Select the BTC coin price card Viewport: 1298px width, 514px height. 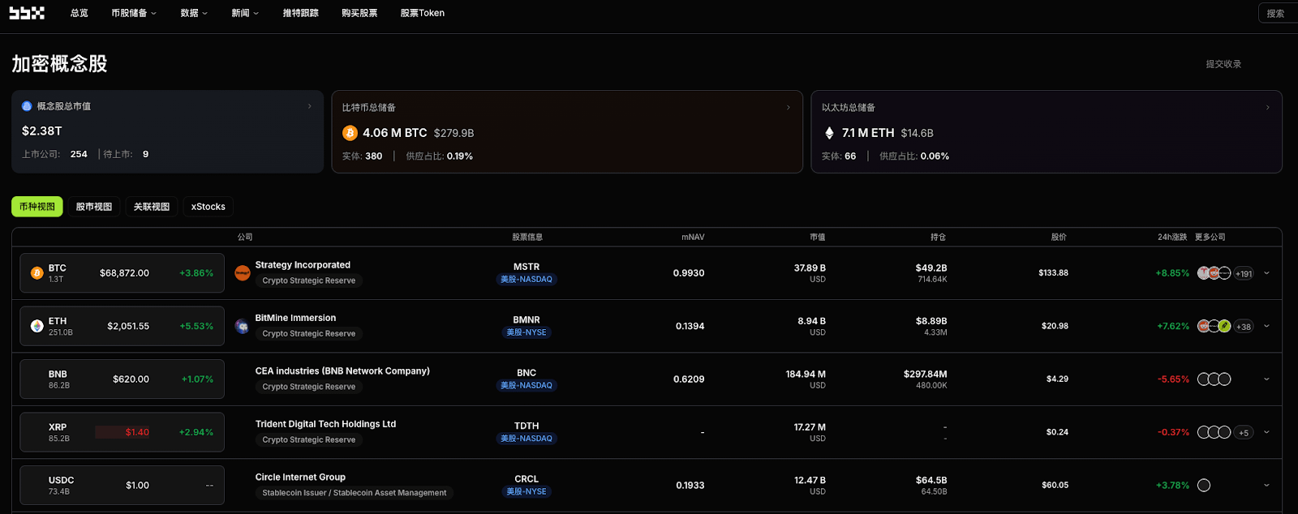pyautogui.click(x=122, y=273)
